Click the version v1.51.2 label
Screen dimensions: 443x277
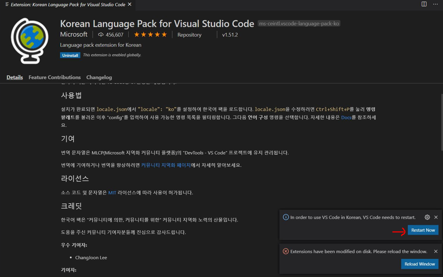[x=230, y=35]
